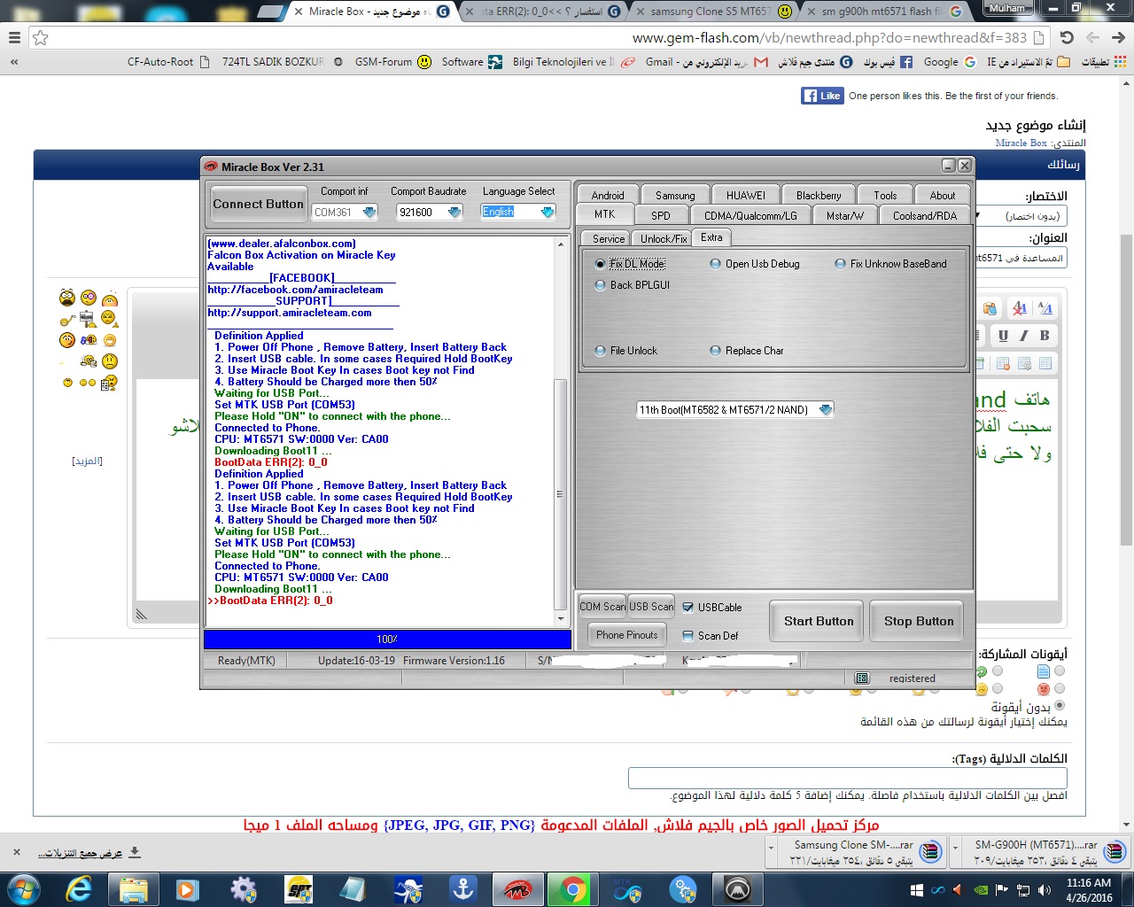Toggle bold in forum editor
1134x907 pixels.
click(1045, 336)
